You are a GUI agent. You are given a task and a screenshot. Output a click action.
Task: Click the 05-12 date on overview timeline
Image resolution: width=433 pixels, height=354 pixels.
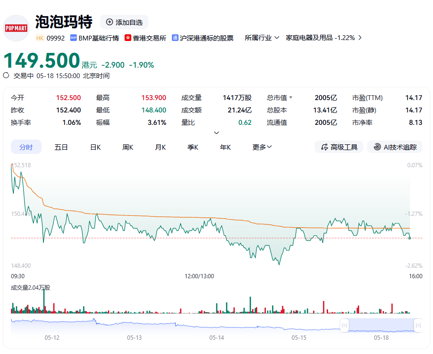pyautogui.click(x=52, y=337)
